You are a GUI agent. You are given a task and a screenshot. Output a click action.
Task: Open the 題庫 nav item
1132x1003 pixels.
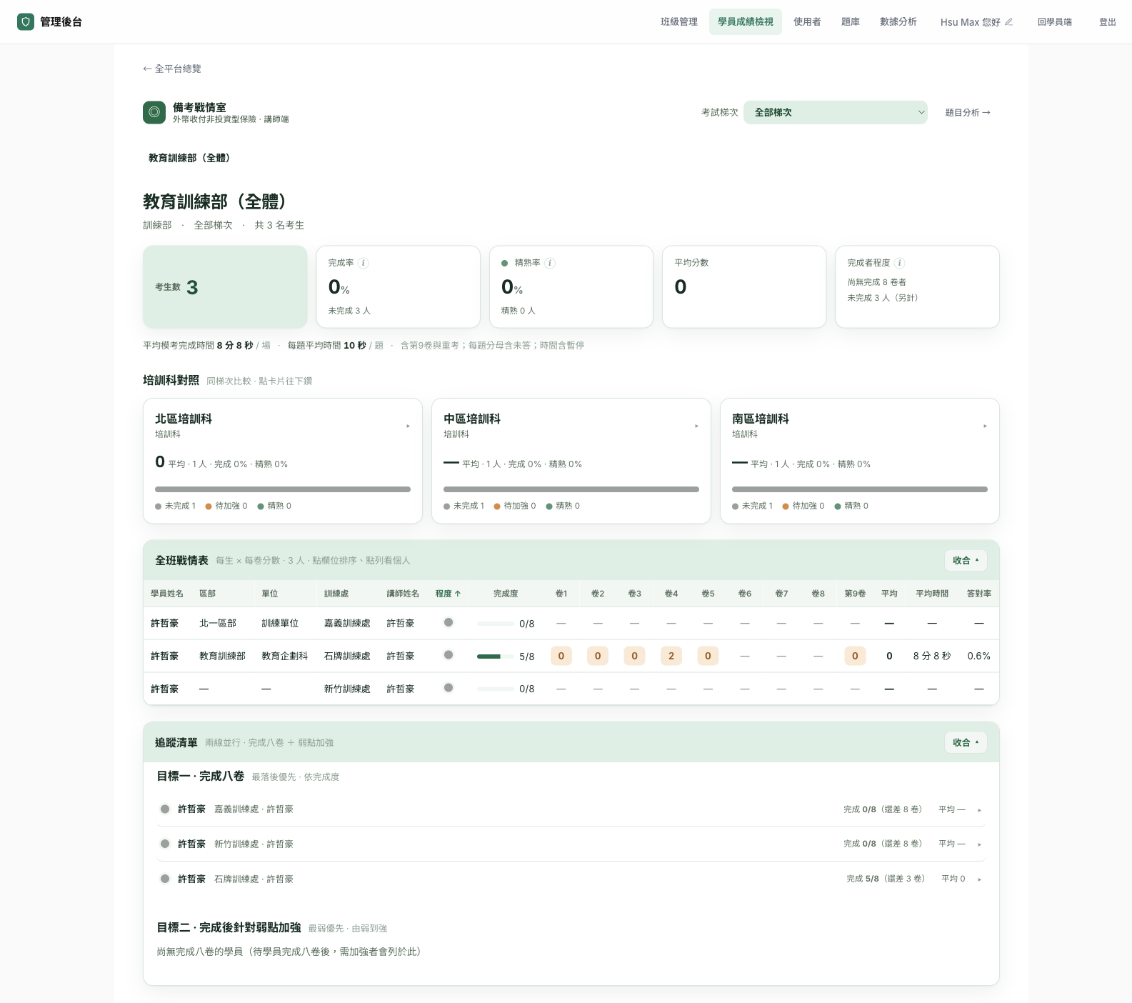point(851,22)
